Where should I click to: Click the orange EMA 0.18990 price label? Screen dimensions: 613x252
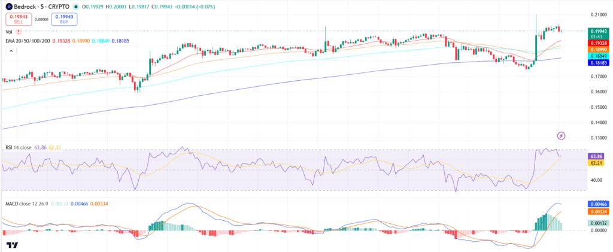pos(598,50)
